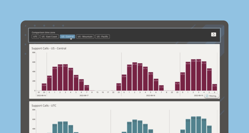Choose US - Mountain time zone
Screen dimensions: 249x133
[85, 37]
